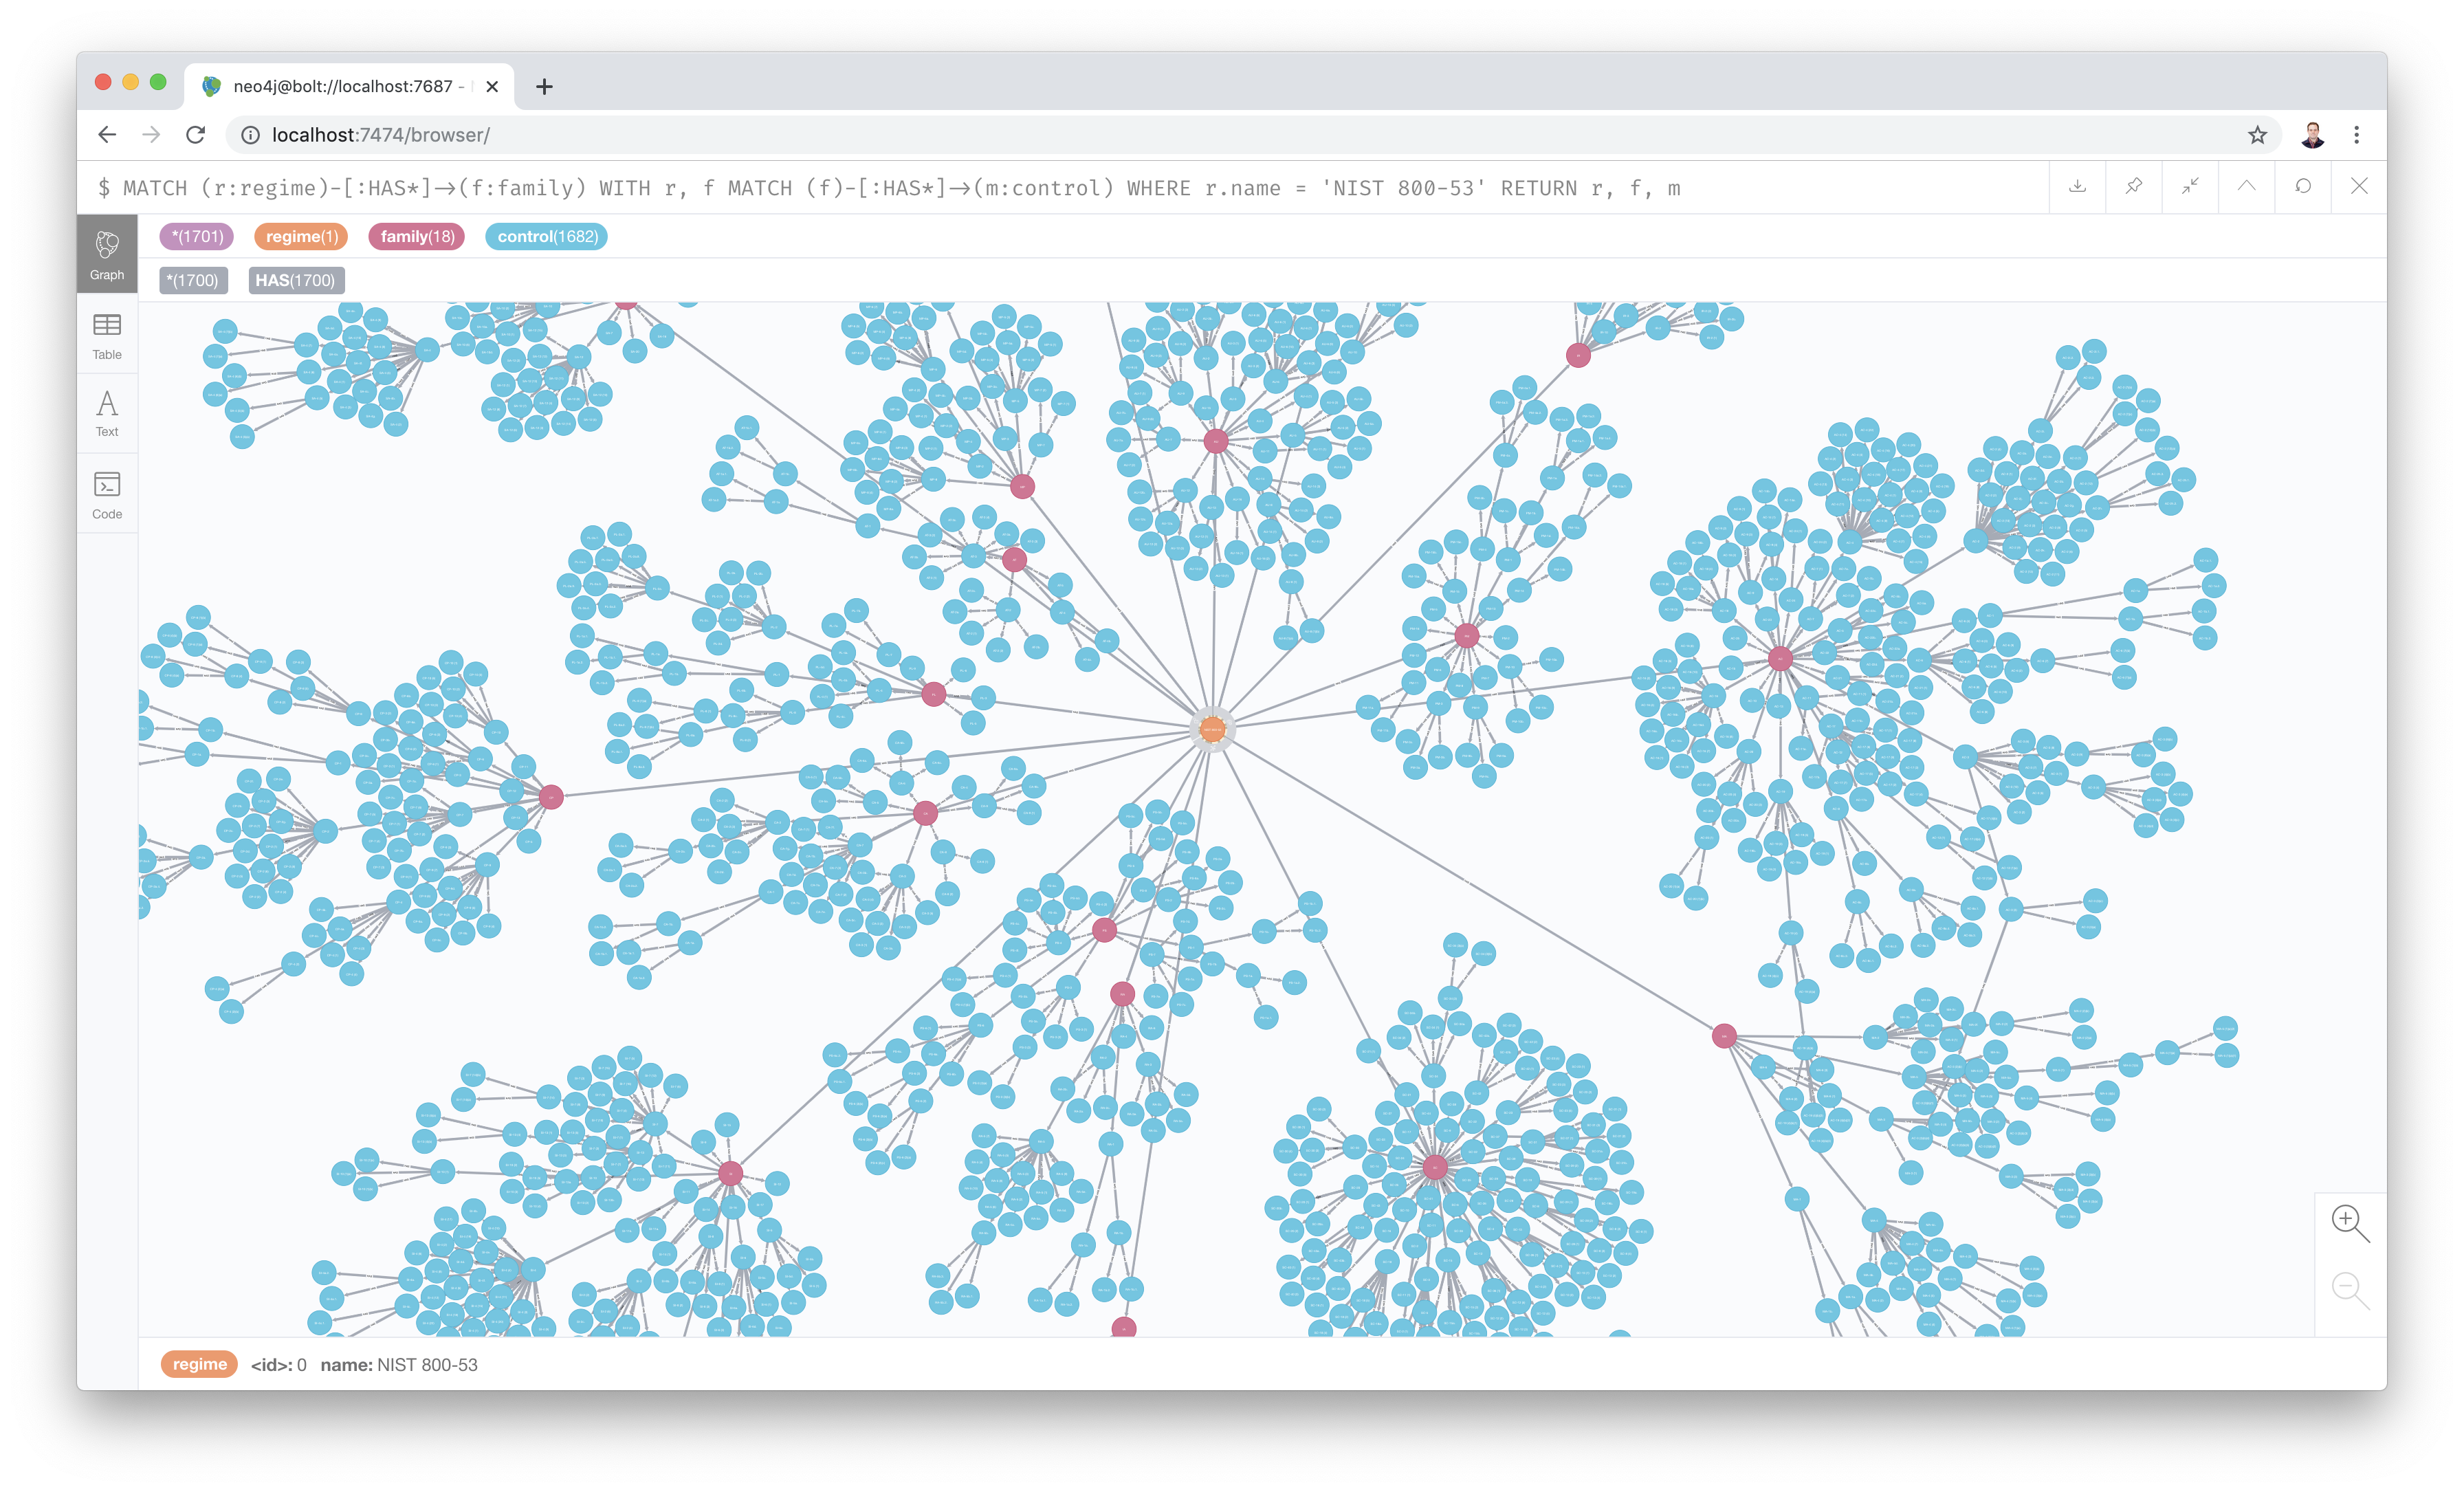Screen dimensions: 2464x1492
Task: Open the Table view
Action: pyautogui.click(x=107, y=336)
